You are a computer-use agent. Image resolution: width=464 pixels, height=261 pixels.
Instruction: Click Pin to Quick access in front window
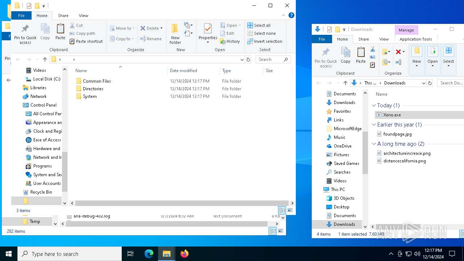point(25,34)
